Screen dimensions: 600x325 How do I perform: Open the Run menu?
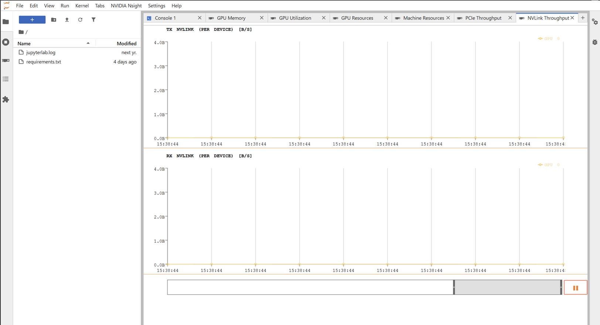(65, 6)
